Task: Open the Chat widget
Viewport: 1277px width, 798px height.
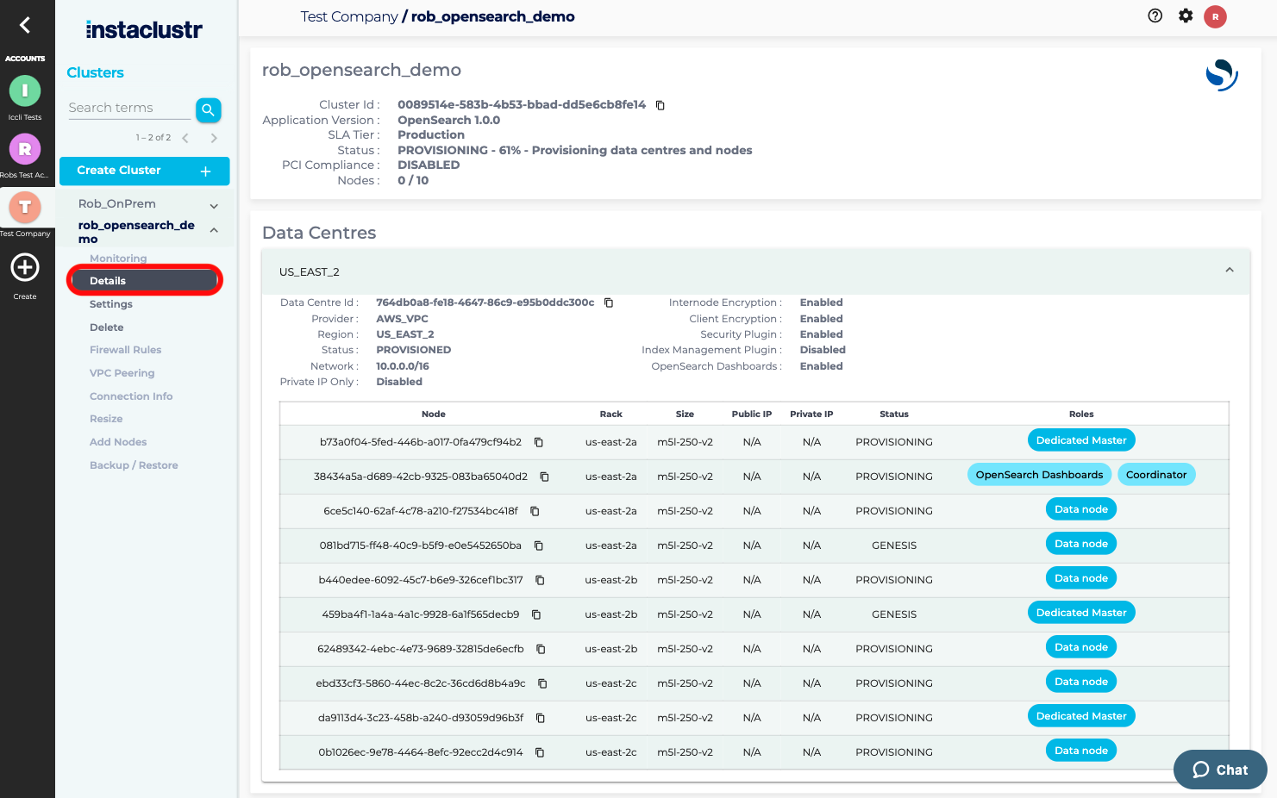Action: pyautogui.click(x=1219, y=770)
